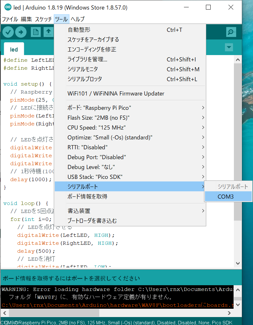Open シリアルモニタ from the menu
This screenshot has width=253, height=325.
tap(130, 69)
